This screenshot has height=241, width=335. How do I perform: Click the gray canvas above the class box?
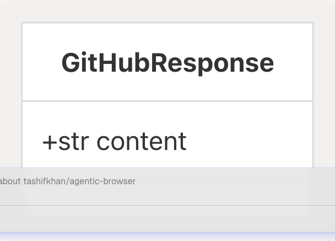click(167, 11)
